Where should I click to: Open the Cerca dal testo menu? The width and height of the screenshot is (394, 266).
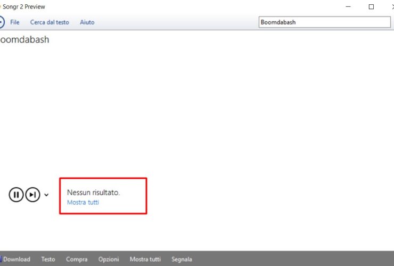(x=50, y=22)
